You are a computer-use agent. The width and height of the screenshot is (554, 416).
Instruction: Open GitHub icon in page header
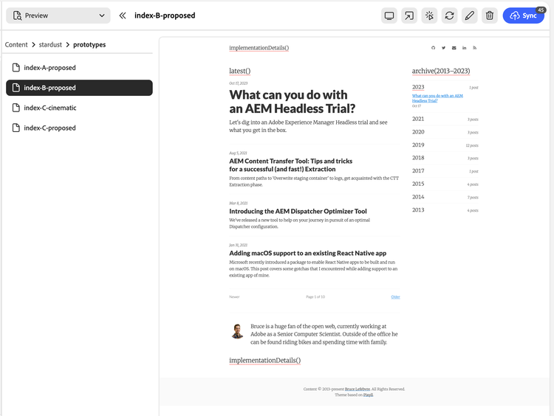[433, 48]
